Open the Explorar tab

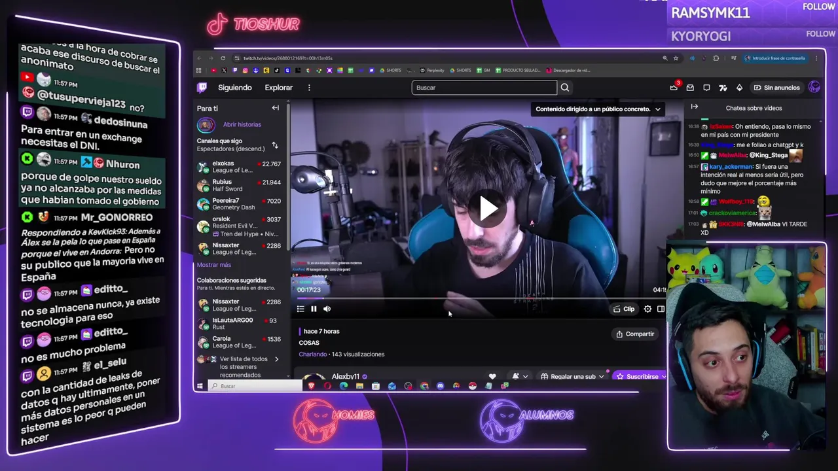(279, 88)
